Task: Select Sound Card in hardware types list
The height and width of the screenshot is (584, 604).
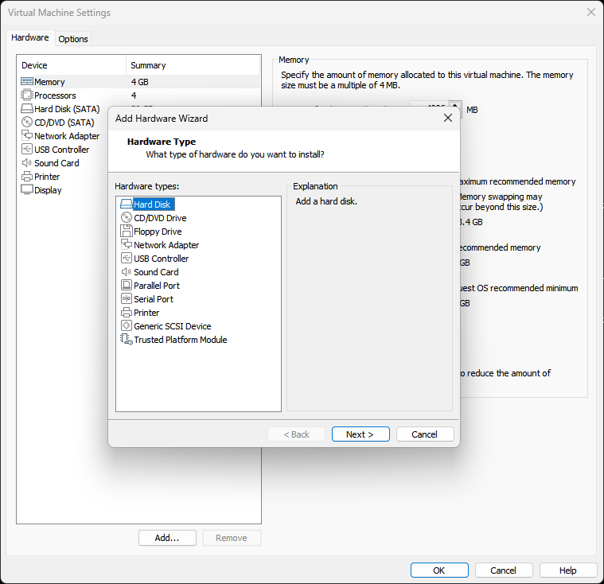Action: point(156,272)
